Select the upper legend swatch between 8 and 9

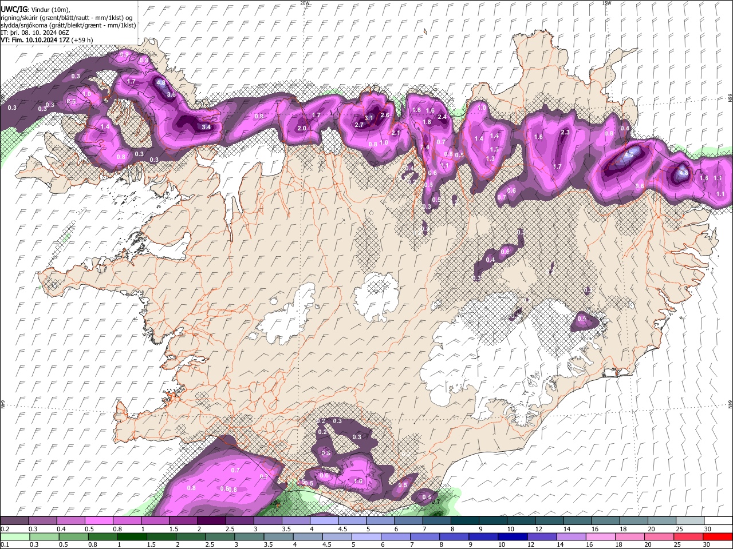click(x=464, y=520)
